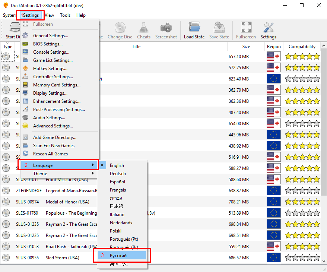
Task: Click the Rescan All Games refresh icon
Action: pos(25,154)
